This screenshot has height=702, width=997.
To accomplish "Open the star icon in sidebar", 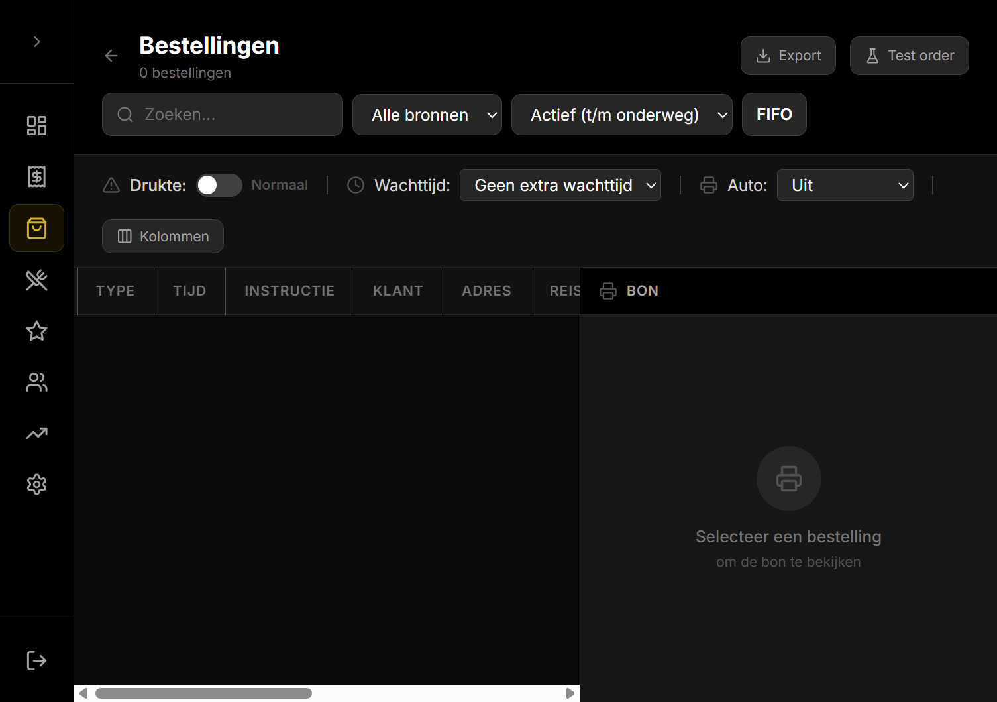I will click(x=36, y=331).
